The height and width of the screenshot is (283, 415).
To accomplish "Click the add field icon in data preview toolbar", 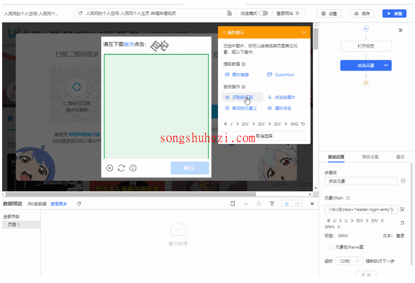I will tap(233, 203).
